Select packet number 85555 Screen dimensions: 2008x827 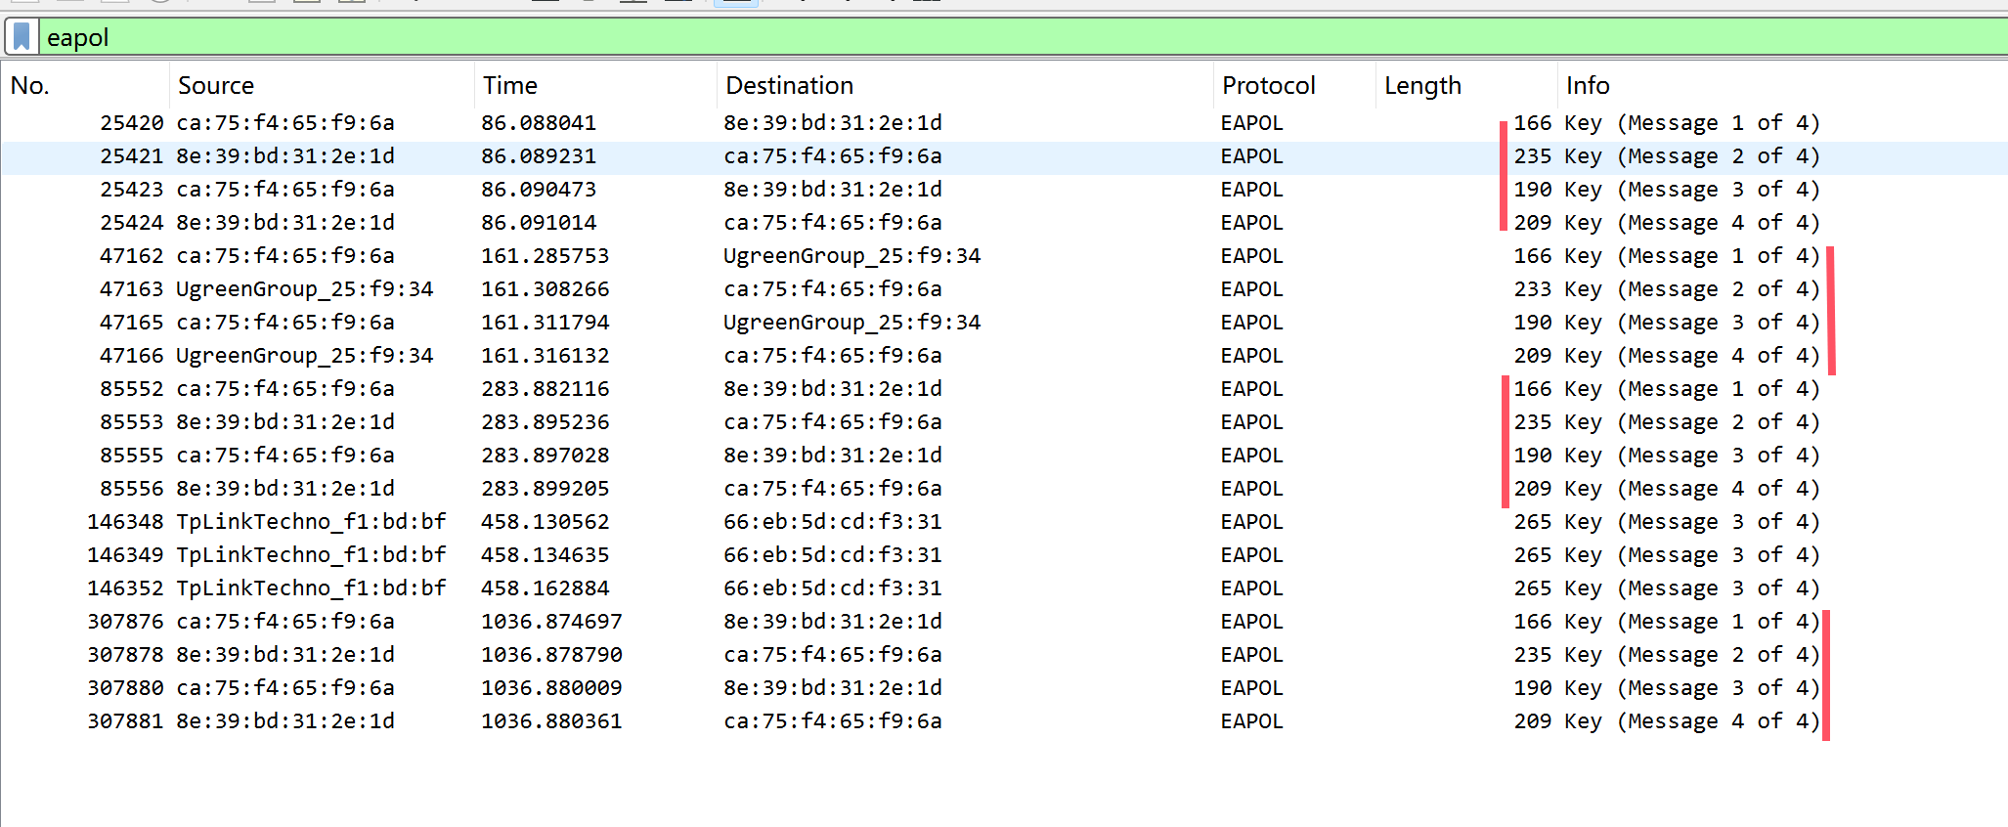tap(1004, 456)
